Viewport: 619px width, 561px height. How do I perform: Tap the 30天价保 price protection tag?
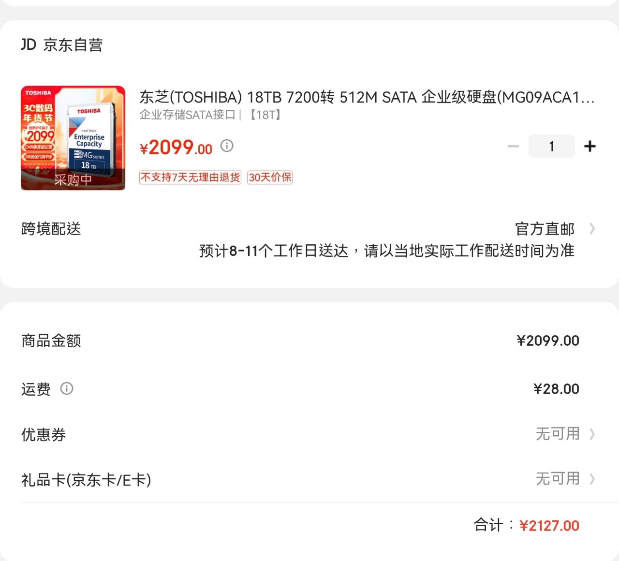(x=270, y=177)
